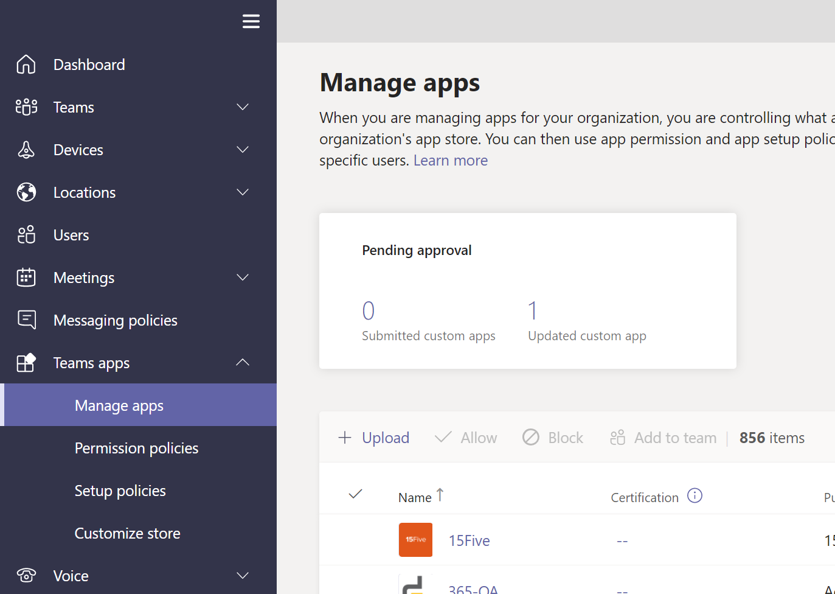Viewport: 835px width, 594px height.
Task: Follow the Learn more link
Action: coord(451,160)
